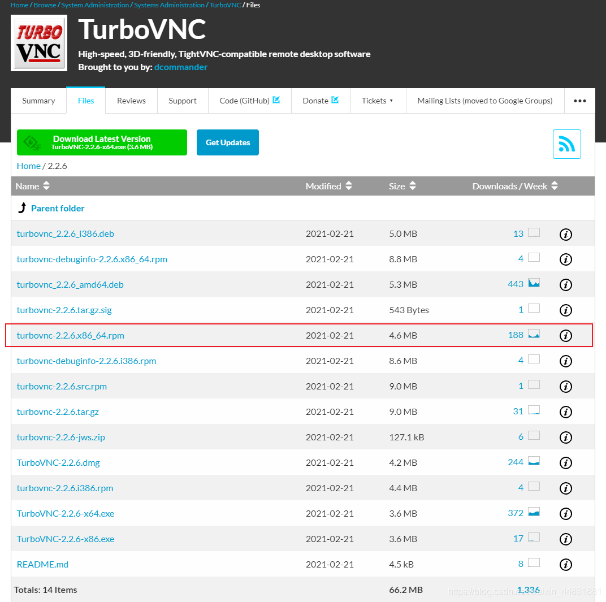Download TurboVNC-2.2.6.dmg
The height and width of the screenshot is (602, 606).
pyautogui.click(x=58, y=462)
